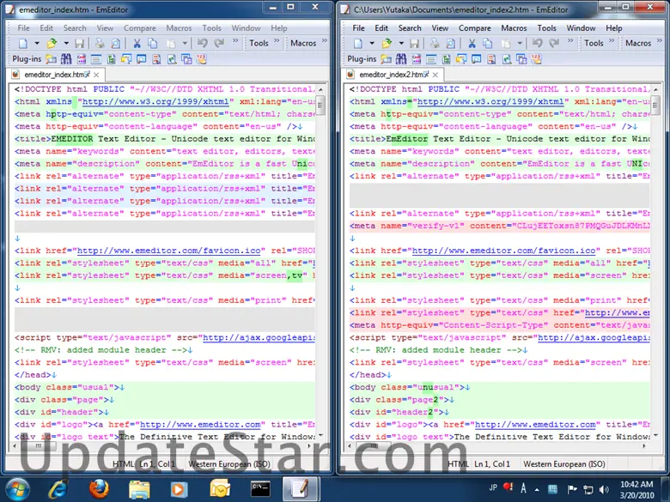Close emeditor_index2.htm tab with its X
This screenshot has width=670, height=502.
point(435,75)
